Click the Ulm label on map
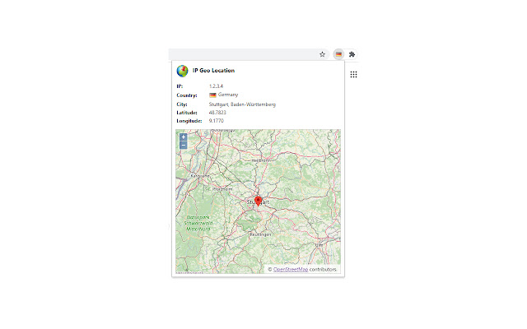The image size is (527, 329). pos(319,245)
